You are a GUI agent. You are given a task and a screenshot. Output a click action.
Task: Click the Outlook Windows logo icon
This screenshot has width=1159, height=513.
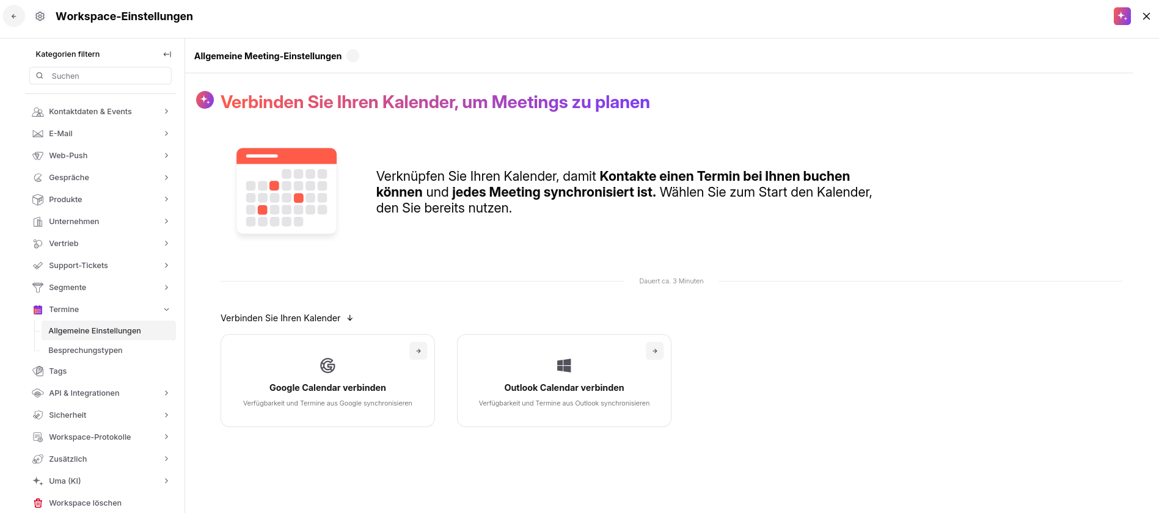564,365
